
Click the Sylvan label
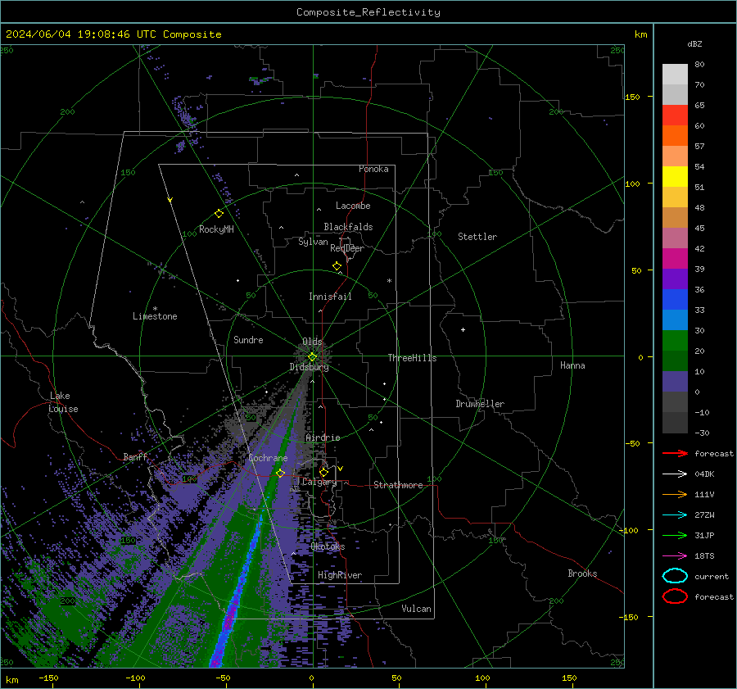click(x=313, y=242)
